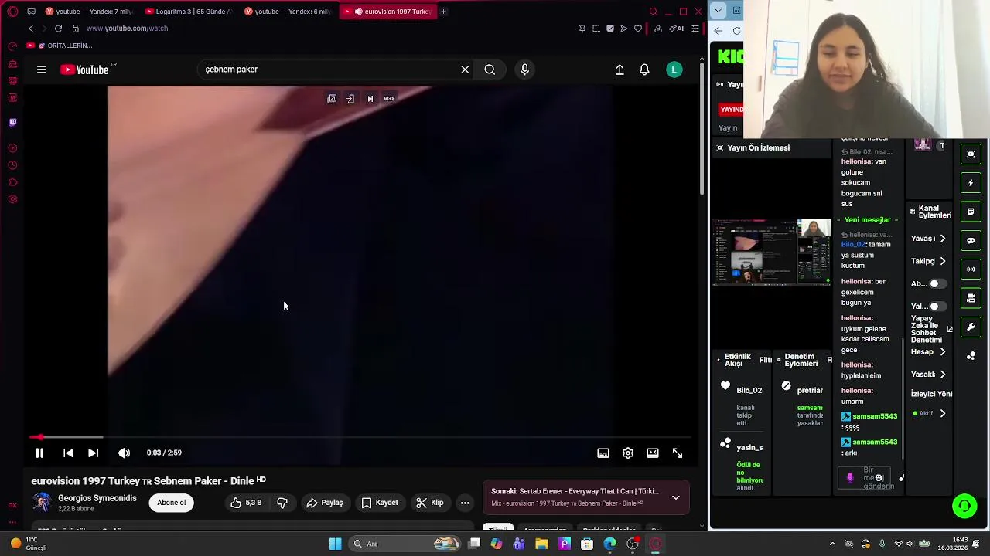Save the video with Kaydet
This screenshot has width=990, height=556.
tap(380, 503)
